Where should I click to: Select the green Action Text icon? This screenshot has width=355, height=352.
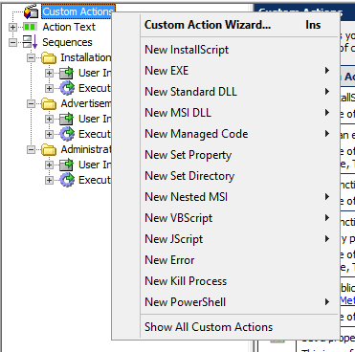(x=31, y=27)
